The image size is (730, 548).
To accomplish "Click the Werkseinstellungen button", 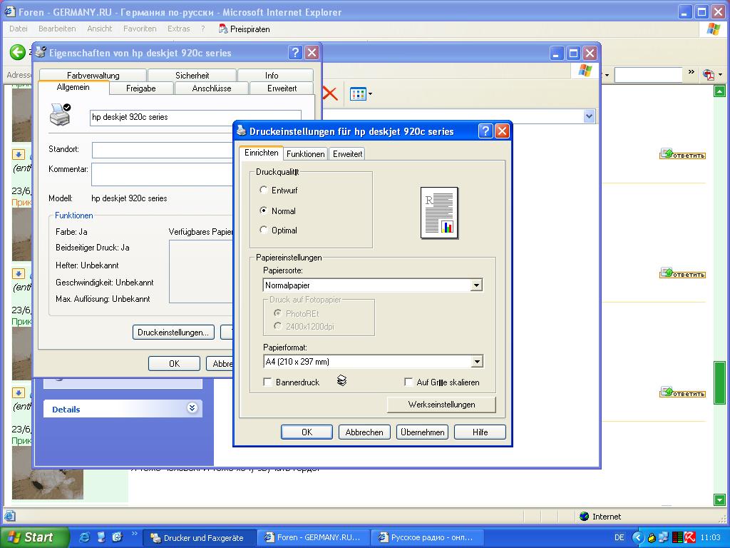I will point(441,405).
